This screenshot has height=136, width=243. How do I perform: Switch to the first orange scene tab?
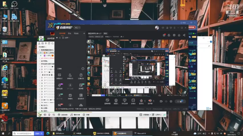pyautogui.click(x=62, y=33)
